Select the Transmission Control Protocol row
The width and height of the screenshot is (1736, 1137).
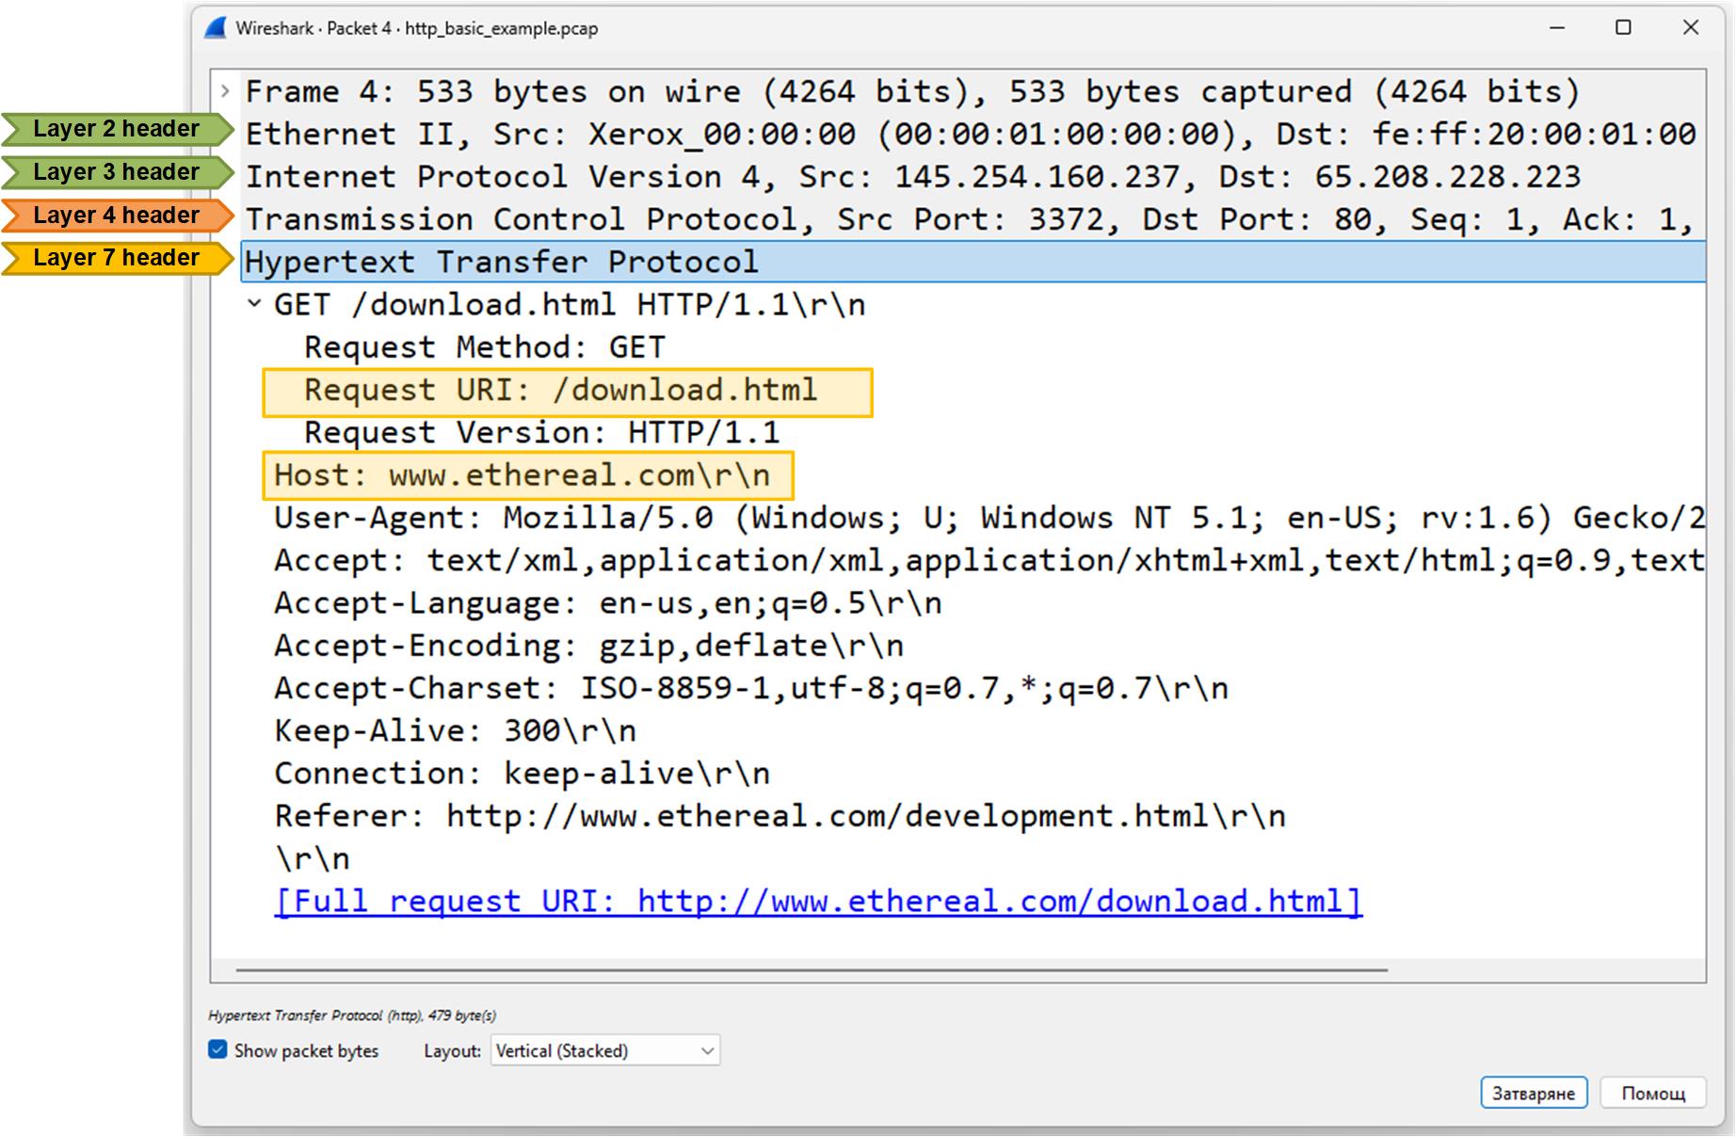[970, 219]
